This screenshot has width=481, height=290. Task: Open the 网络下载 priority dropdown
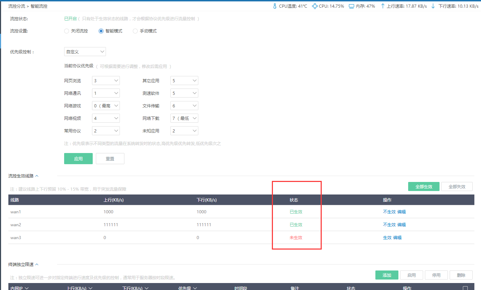(x=184, y=118)
